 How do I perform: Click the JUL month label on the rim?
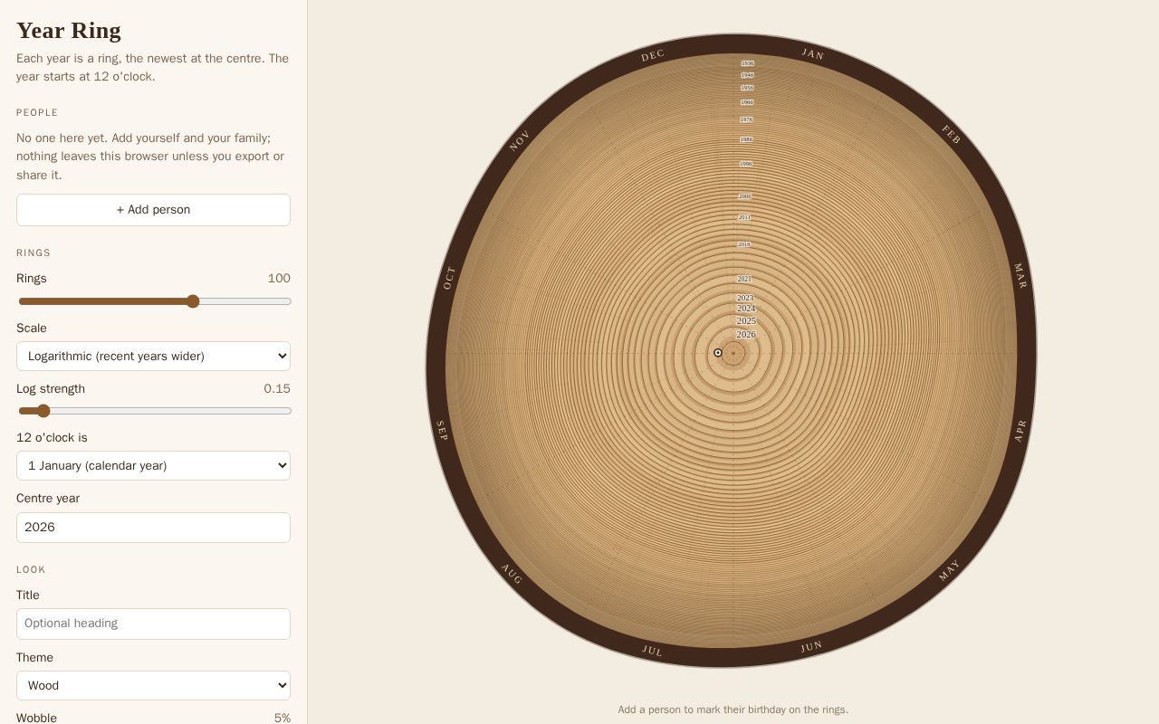(652, 651)
